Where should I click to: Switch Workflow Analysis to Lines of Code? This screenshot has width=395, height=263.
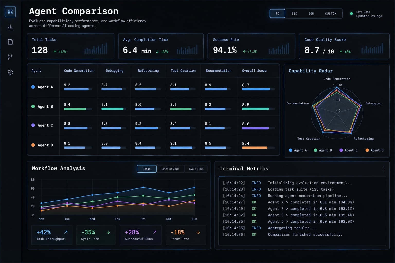tap(170, 169)
